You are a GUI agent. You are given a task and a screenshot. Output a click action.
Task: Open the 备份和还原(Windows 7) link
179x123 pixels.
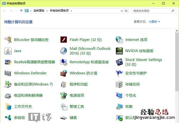pos(33,84)
